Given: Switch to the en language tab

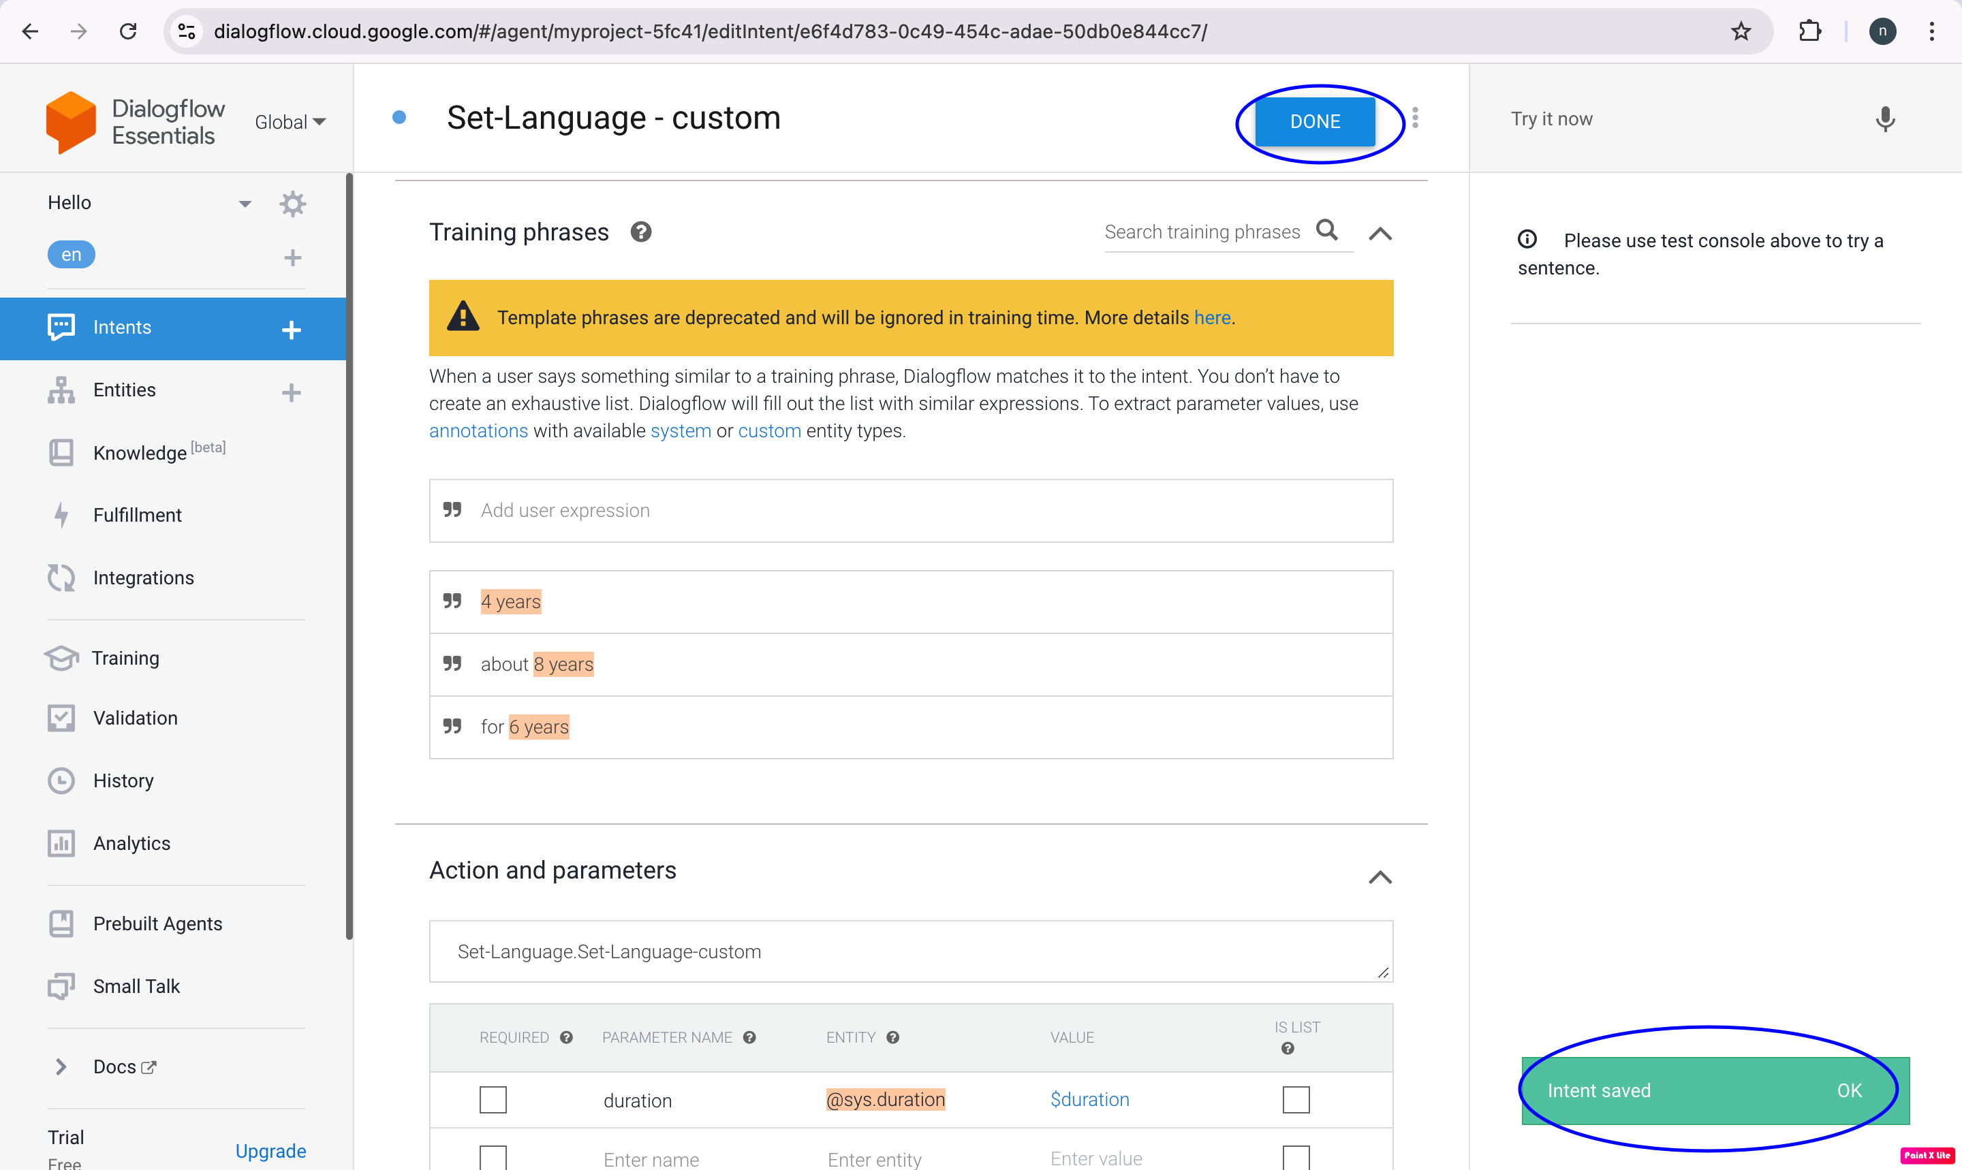Looking at the screenshot, I should pos(71,254).
